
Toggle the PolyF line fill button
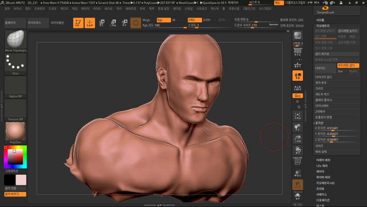pos(298,161)
